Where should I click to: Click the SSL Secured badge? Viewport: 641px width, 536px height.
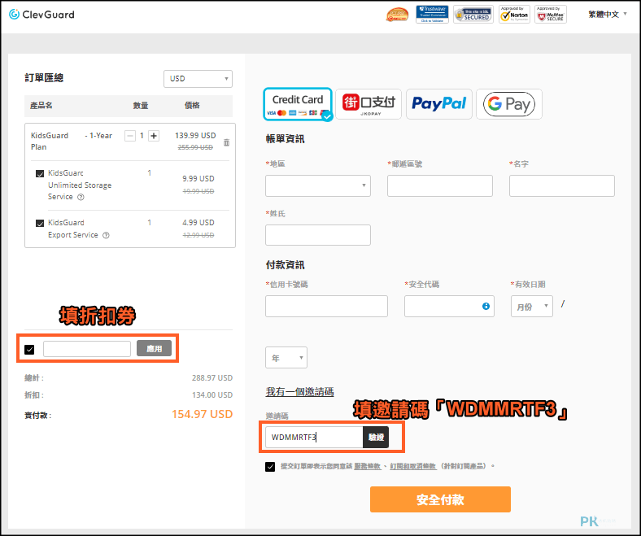coord(473,15)
